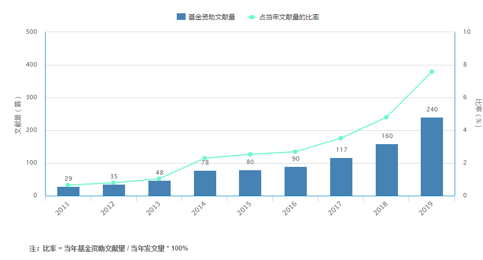Click the 2018 x-axis label
Viewport: 483px width, 260px height.
(380, 208)
